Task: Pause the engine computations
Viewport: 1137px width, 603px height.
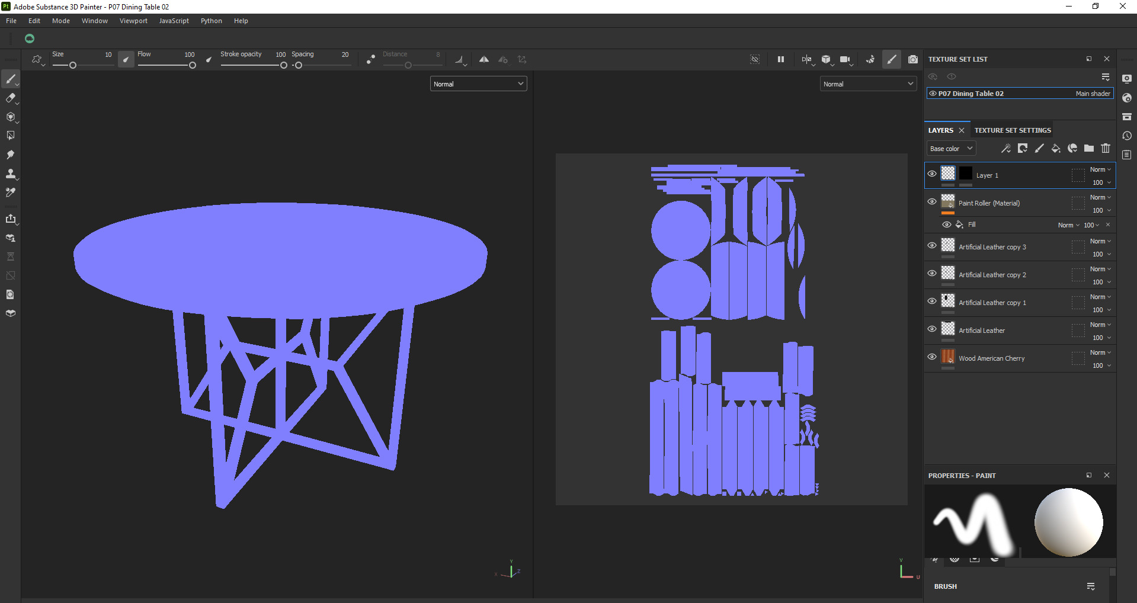Action: [x=781, y=59]
